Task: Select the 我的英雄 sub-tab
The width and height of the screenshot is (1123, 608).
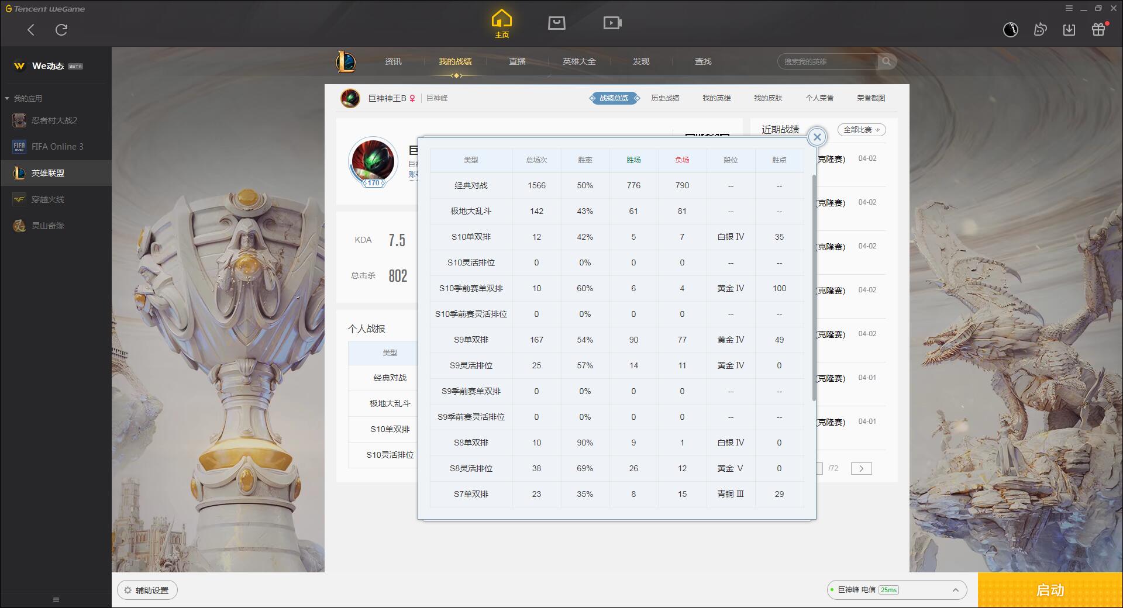Action: coord(716,98)
